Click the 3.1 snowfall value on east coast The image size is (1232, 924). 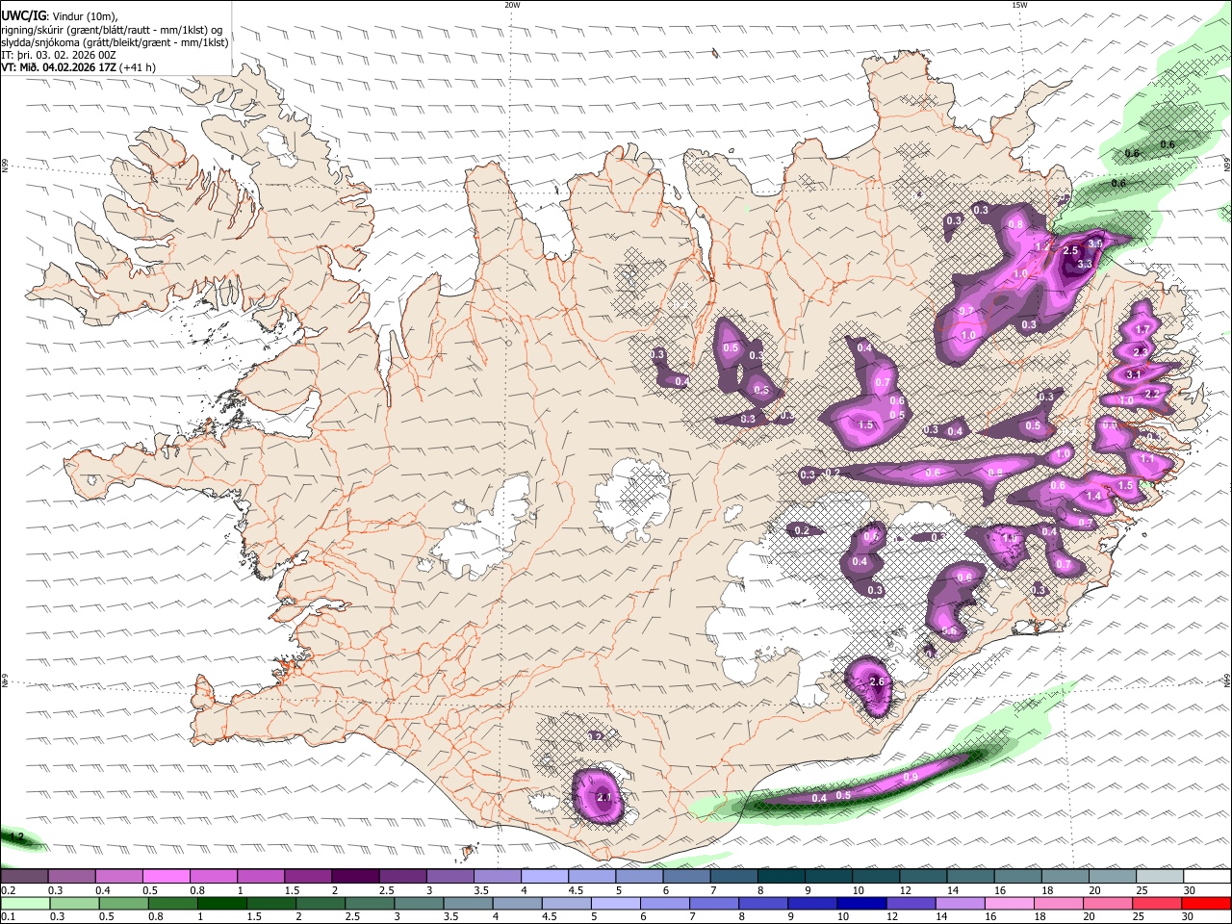1133,374
